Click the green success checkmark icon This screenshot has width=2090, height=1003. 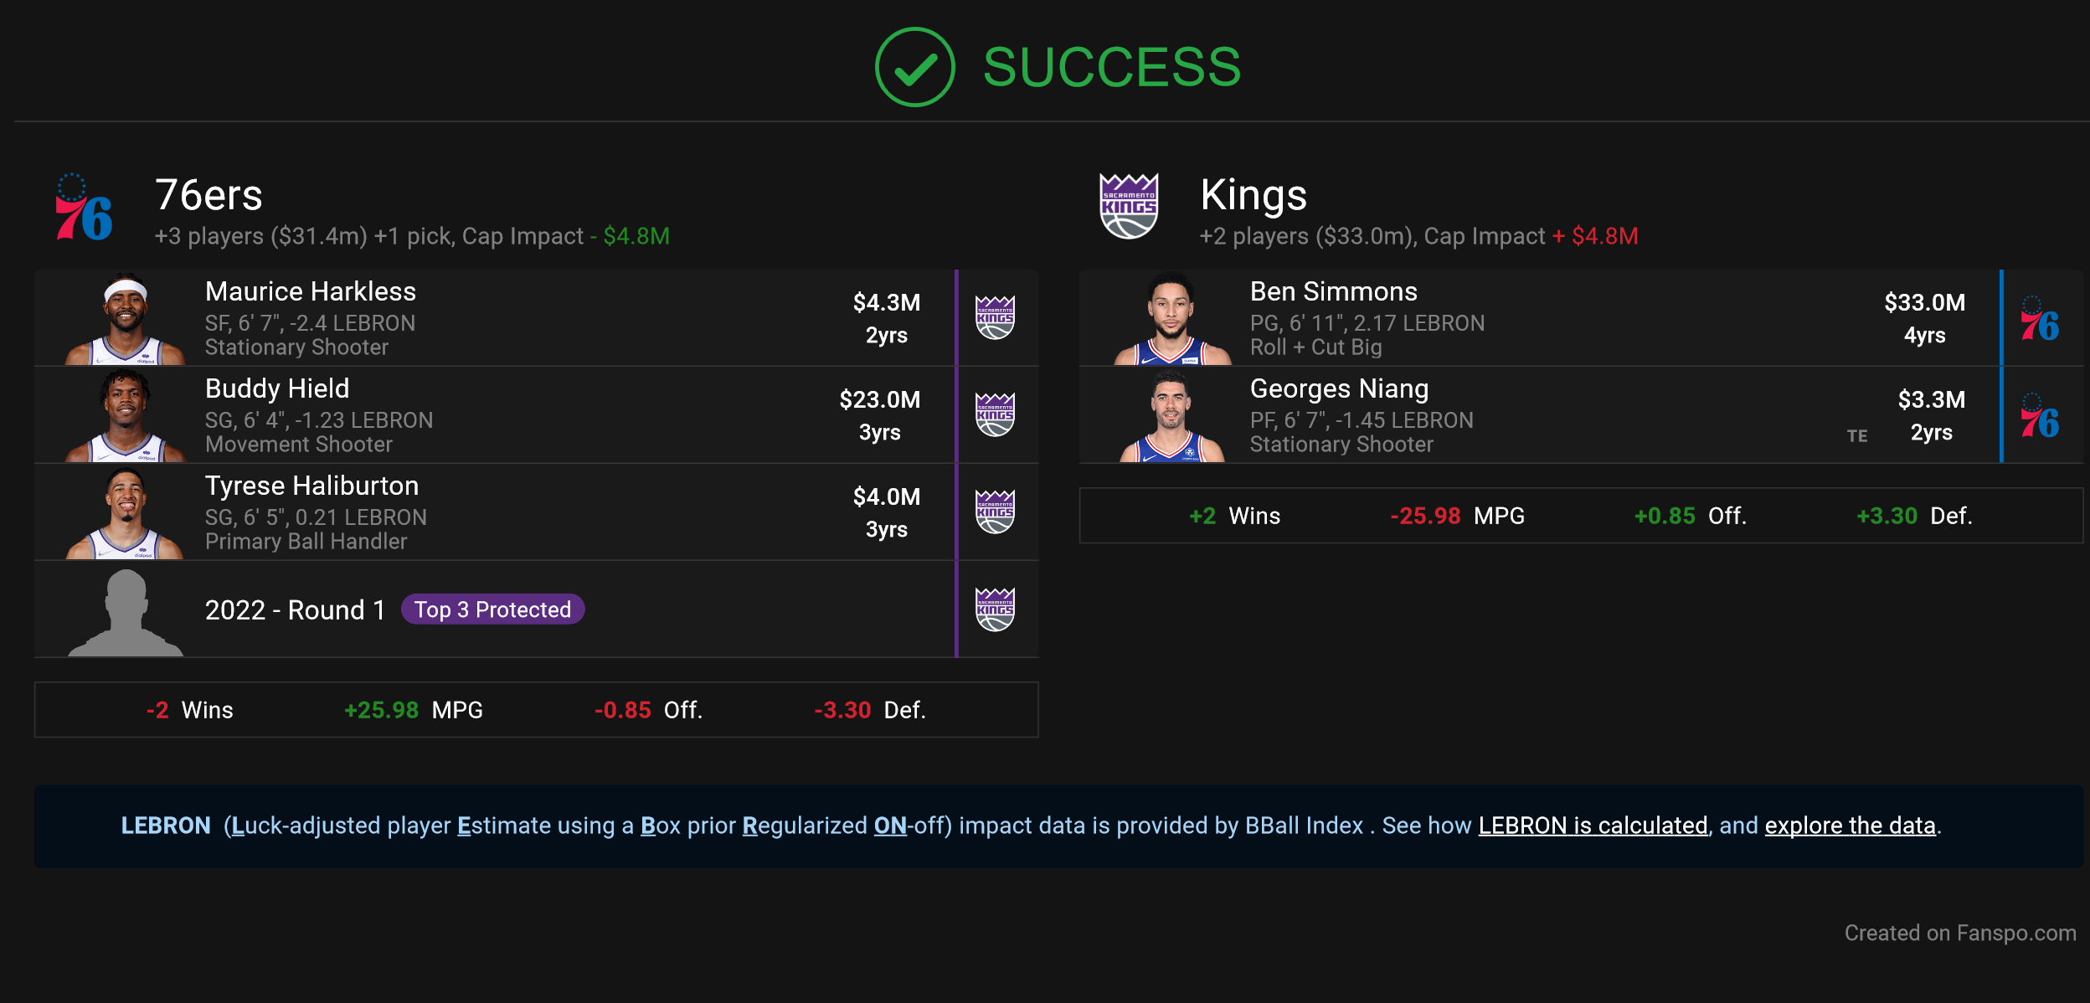pos(914,67)
